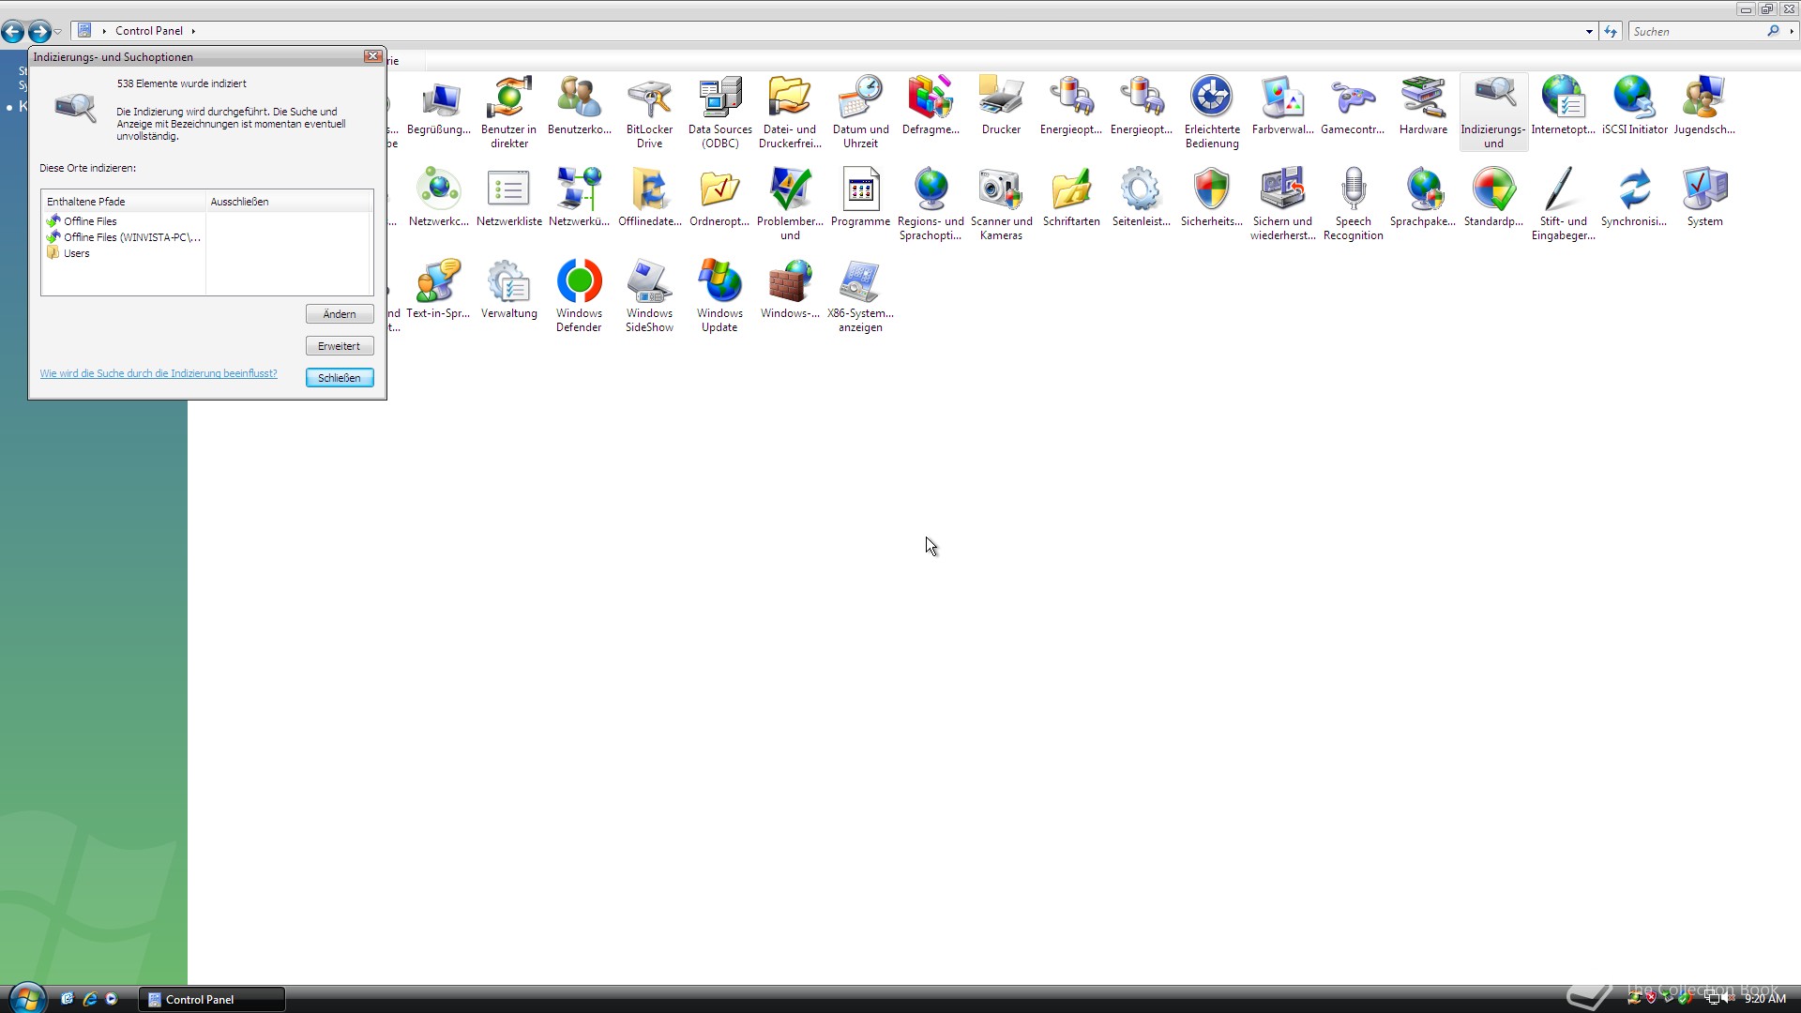
Task: Click the Back navigation button
Action: click(x=13, y=32)
